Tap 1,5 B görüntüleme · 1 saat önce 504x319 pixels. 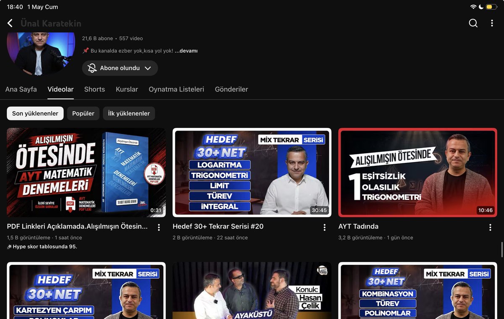coord(45,238)
